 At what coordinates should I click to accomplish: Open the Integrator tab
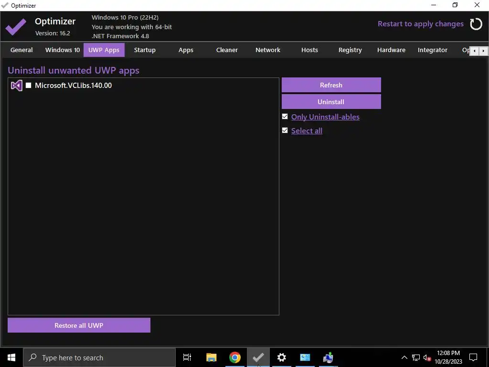pos(433,50)
